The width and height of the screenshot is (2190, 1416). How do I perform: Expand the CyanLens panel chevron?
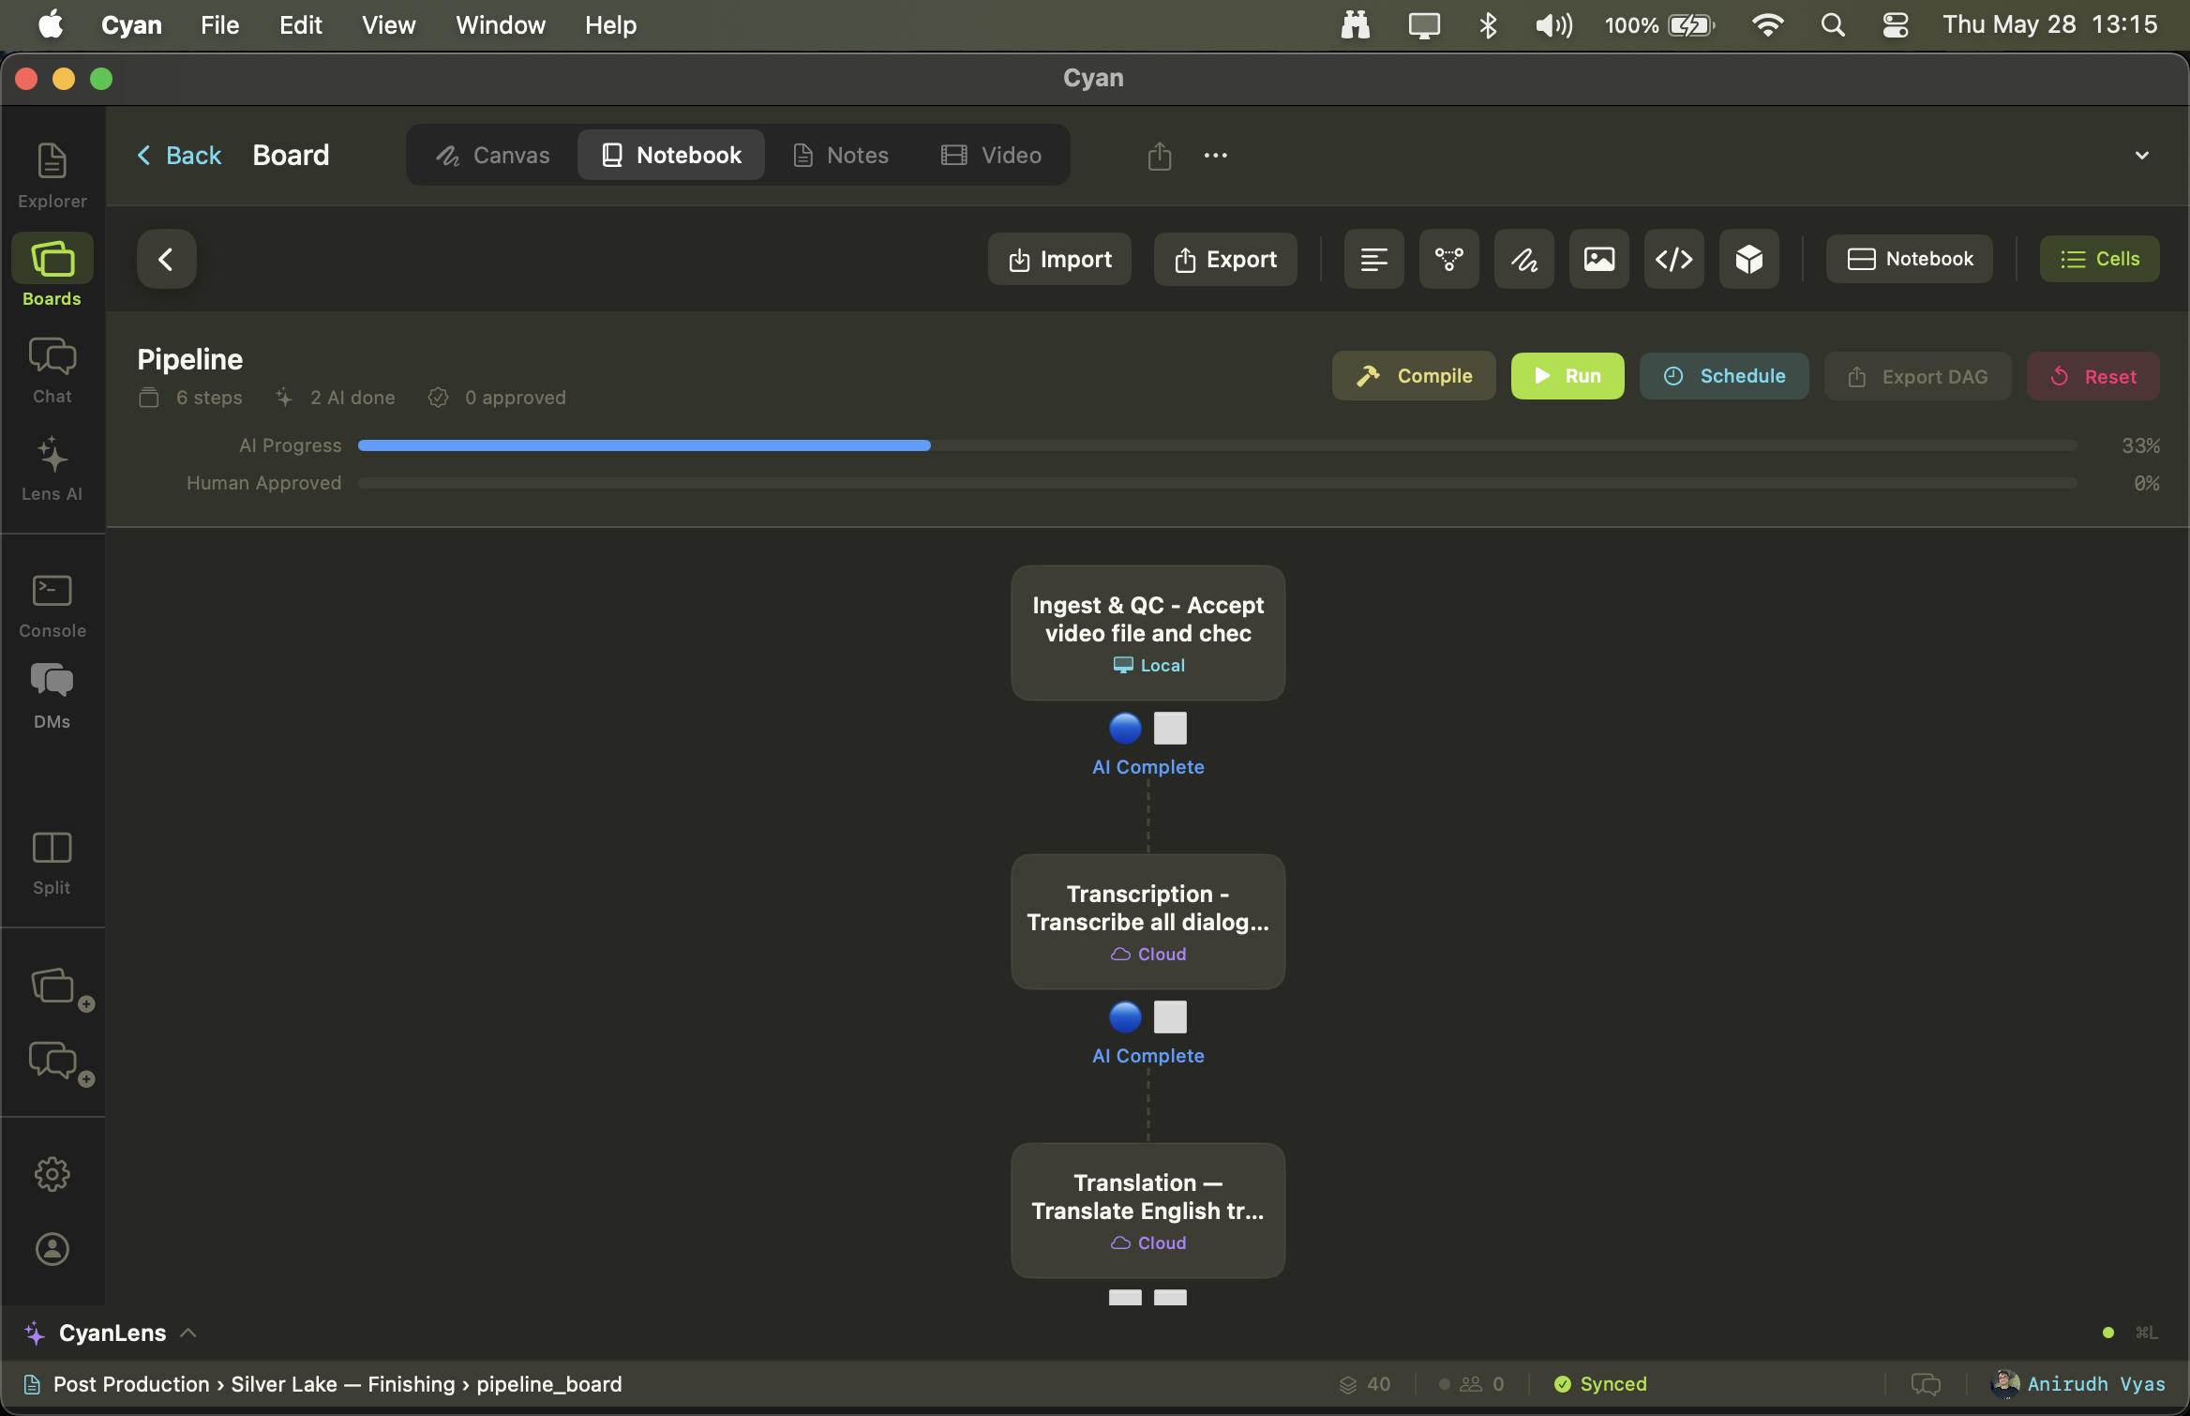[188, 1333]
